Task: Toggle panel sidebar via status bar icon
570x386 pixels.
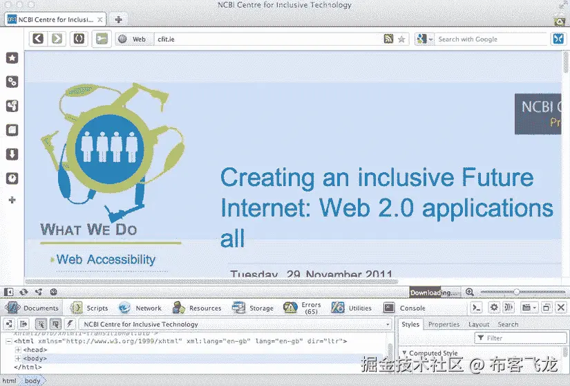Action: pos(8,292)
